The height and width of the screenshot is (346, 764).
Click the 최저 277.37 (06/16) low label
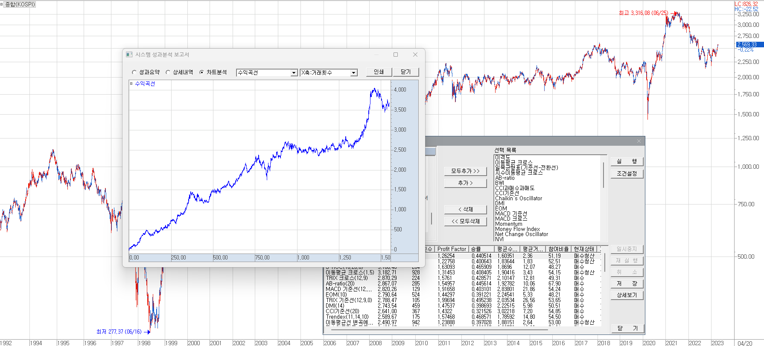[119, 332]
